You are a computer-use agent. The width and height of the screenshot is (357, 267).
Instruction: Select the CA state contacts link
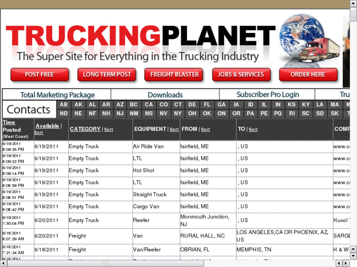tap(149, 104)
